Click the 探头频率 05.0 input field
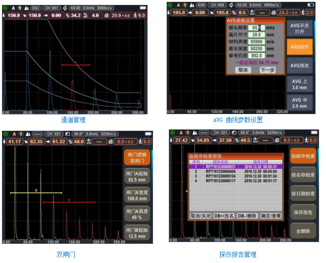The height and width of the screenshot is (263, 326). (x=256, y=28)
